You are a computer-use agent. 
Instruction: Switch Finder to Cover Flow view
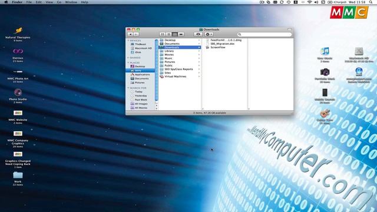181,34
